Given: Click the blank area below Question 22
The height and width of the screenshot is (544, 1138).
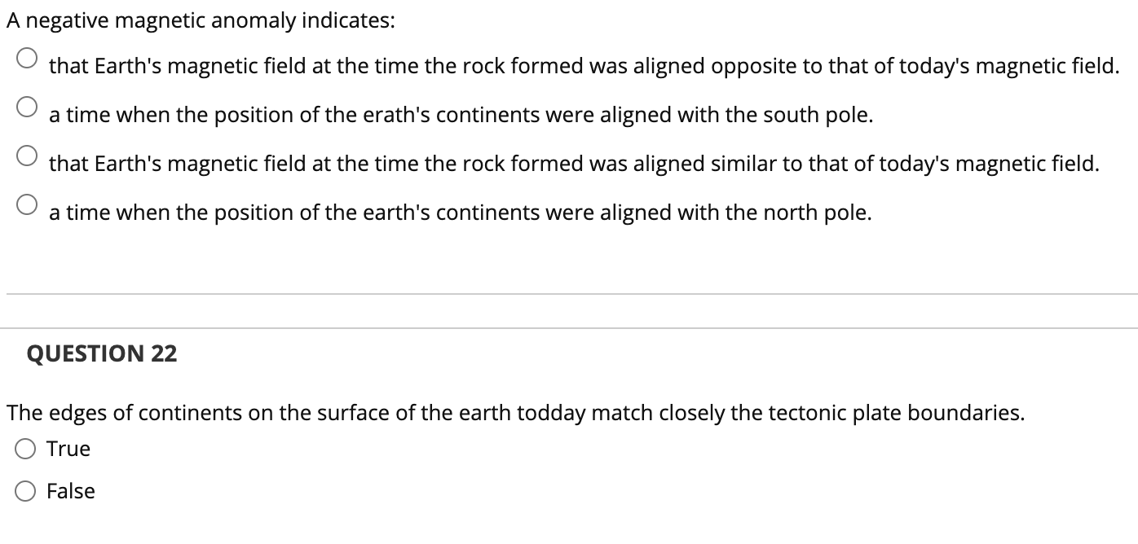Looking at the screenshot, I should click(x=571, y=525).
